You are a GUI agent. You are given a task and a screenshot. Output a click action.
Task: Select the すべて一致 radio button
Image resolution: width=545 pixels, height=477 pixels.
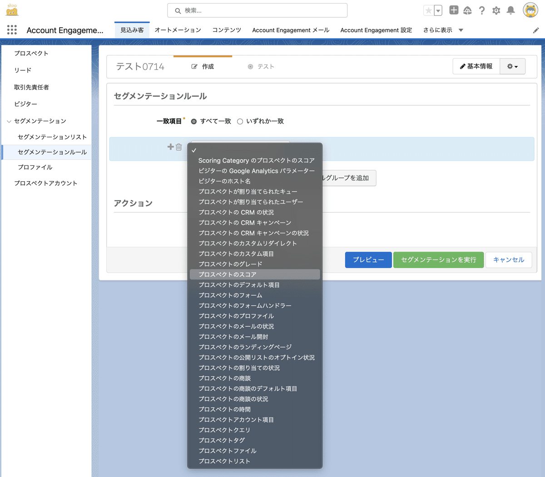[194, 121]
